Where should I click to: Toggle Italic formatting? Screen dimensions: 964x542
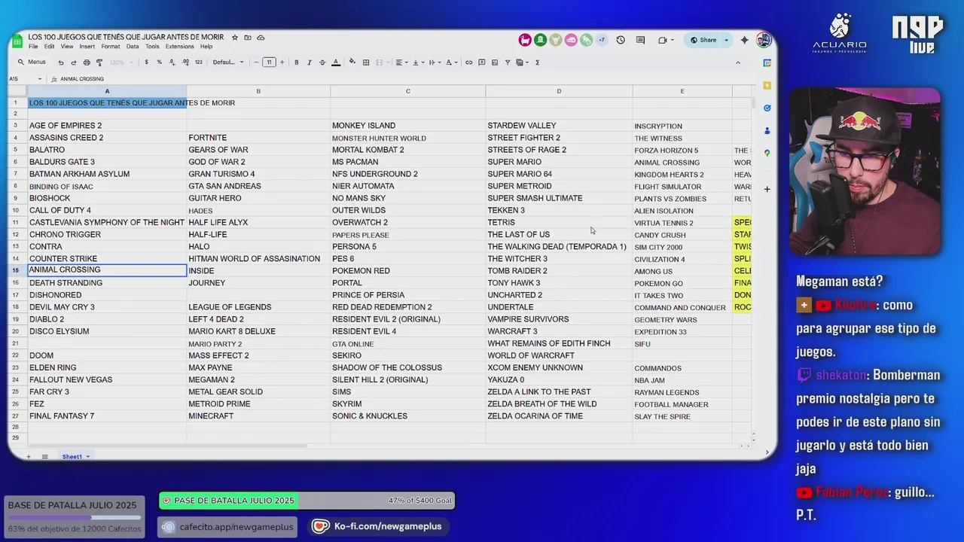310,62
